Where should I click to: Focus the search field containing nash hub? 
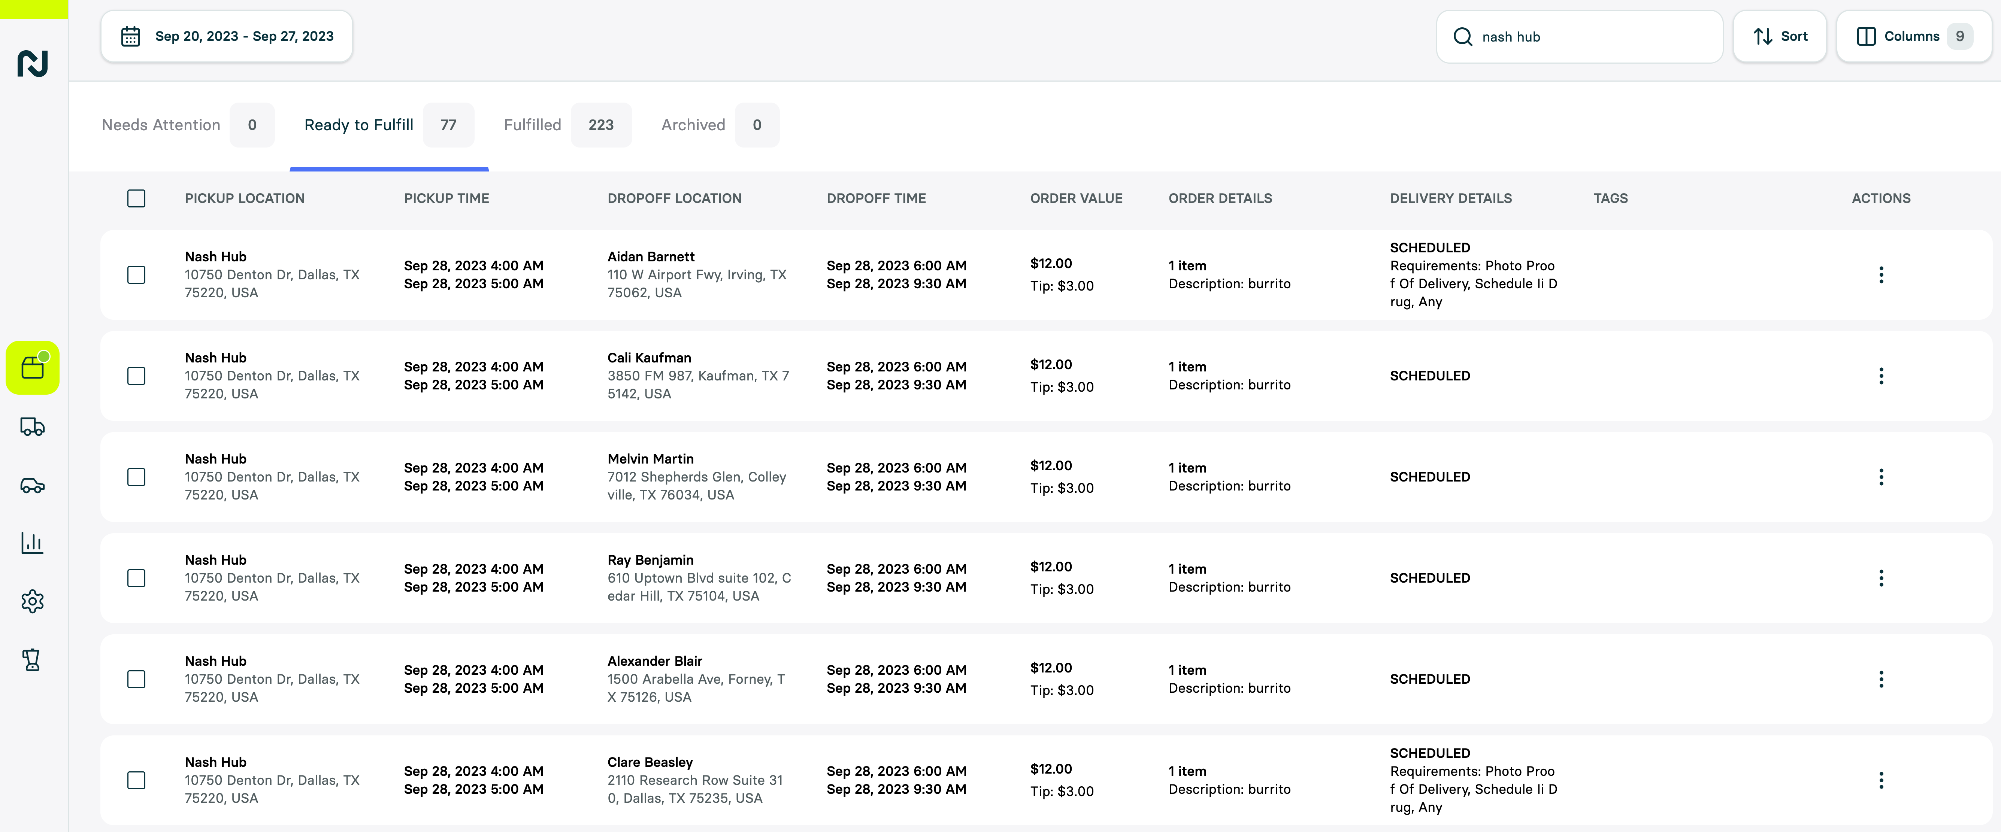click(x=1579, y=37)
